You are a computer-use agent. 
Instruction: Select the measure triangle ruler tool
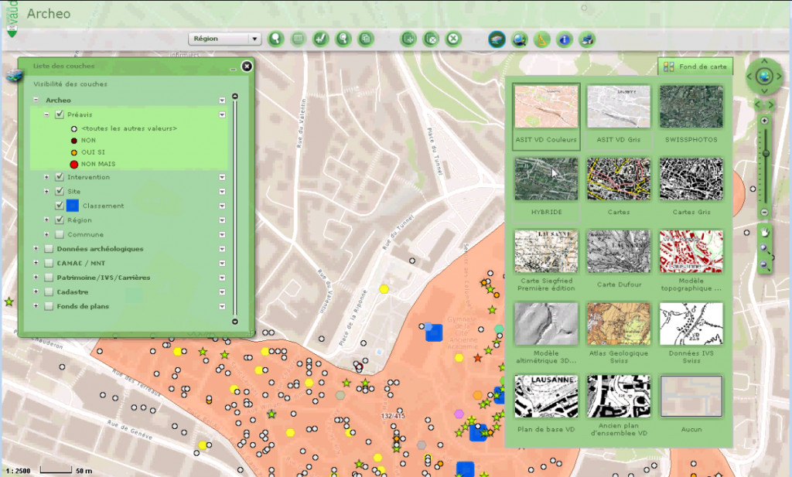click(541, 39)
